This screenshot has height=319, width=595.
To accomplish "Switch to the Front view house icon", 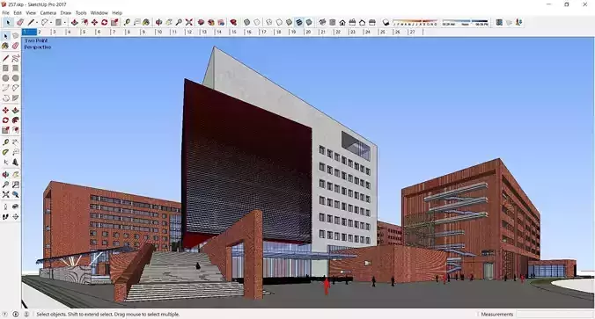I will (x=342, y=23).
